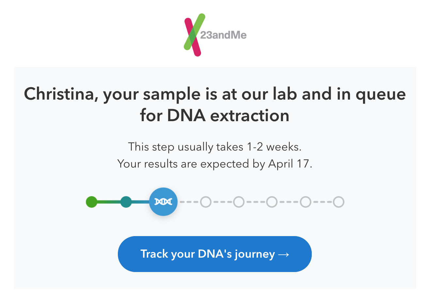This screenshot has width=426, height=305.
Task: Click the first green completed step dot
Action: click(92, 202)
